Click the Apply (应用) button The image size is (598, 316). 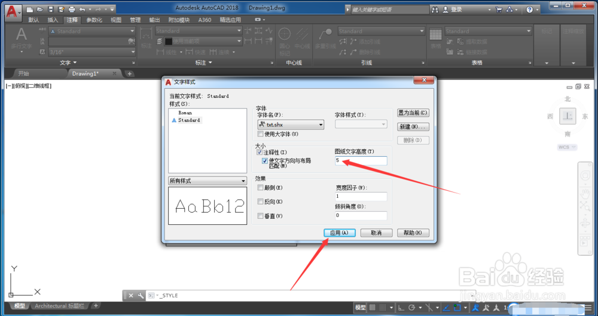[x=340, y=233]
